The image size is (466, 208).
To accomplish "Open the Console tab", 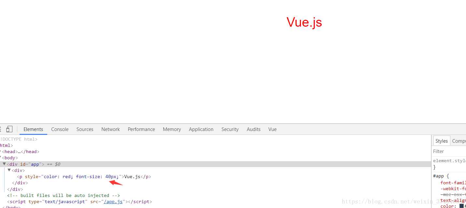I will [x=60, y=129].
